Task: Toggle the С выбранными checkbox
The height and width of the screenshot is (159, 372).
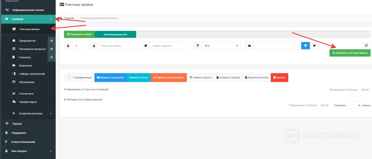Action: point(69,77)
